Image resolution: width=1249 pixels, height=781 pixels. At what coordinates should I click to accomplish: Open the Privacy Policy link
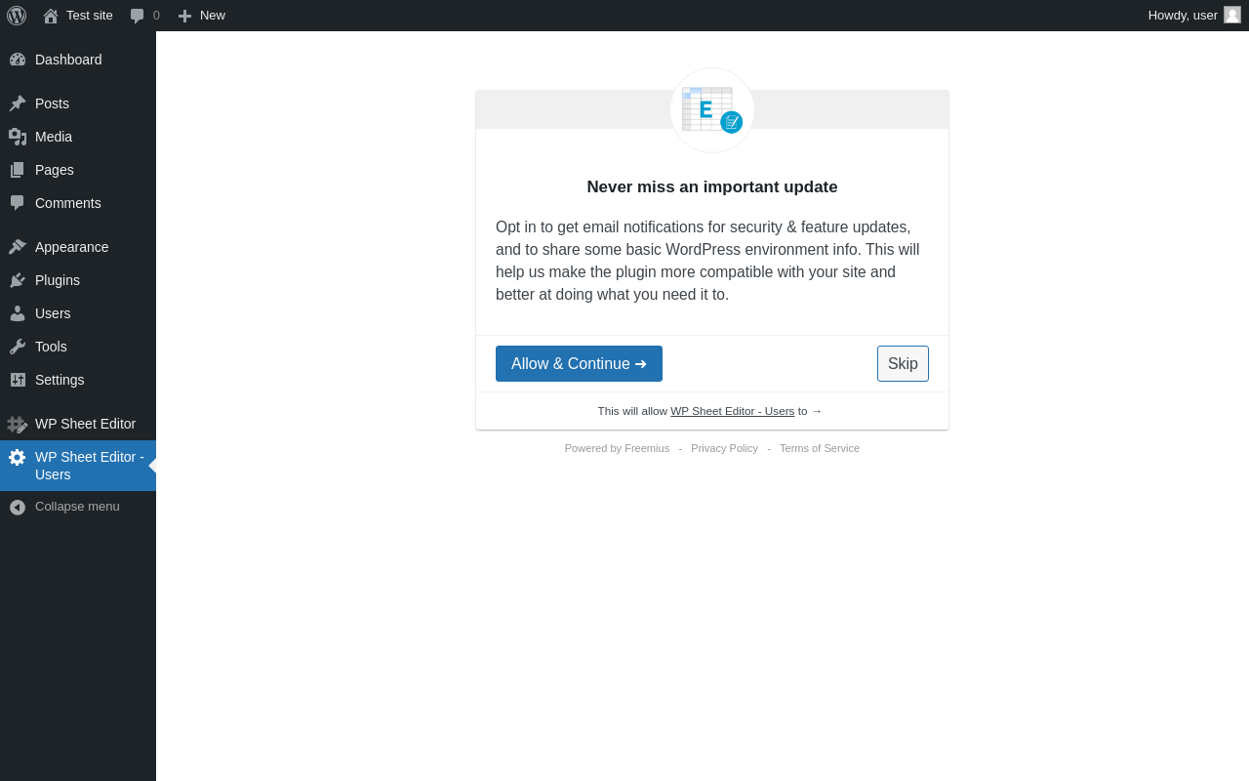[724, 448]
